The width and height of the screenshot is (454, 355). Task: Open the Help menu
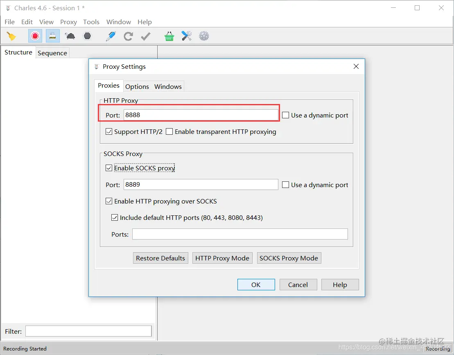(x=145, y=22)
